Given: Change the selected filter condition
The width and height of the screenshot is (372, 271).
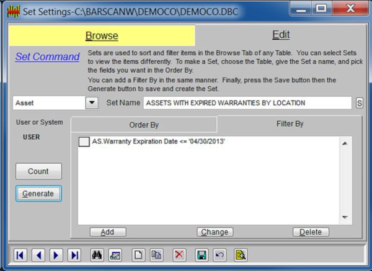Looking at the screenshot, I should tap(215, 232).
